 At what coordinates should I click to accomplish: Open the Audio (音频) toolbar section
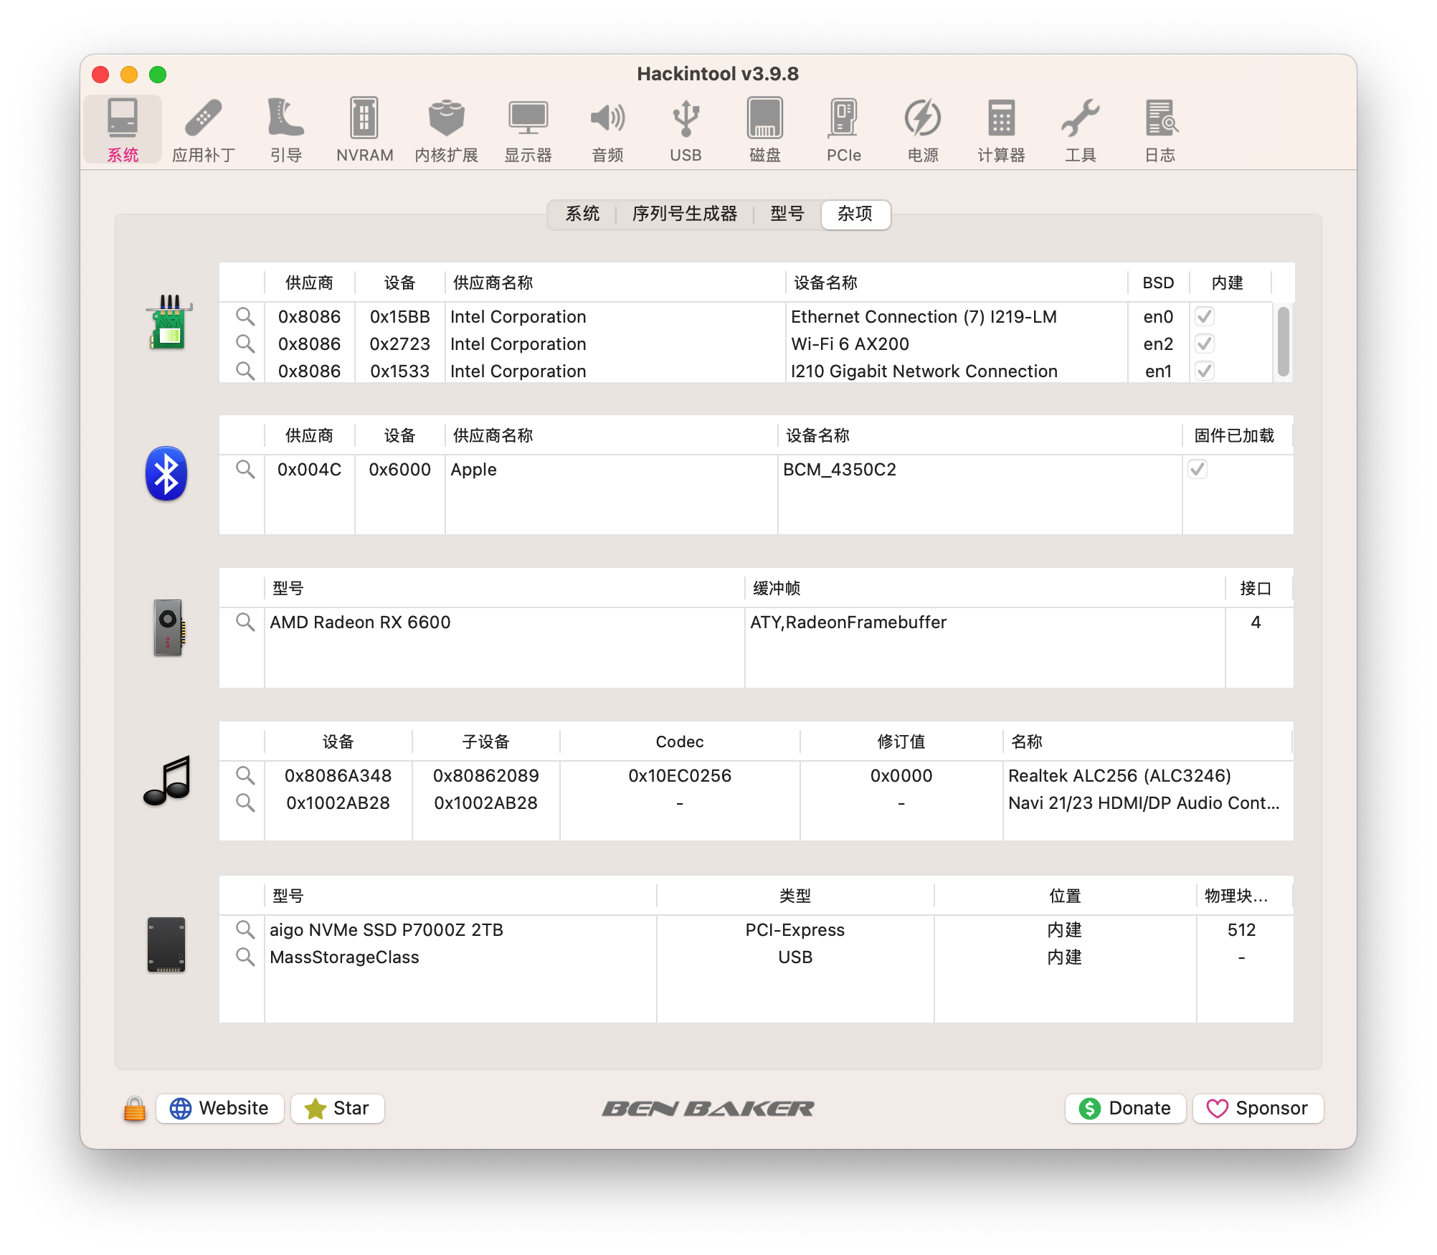[607, 130]
